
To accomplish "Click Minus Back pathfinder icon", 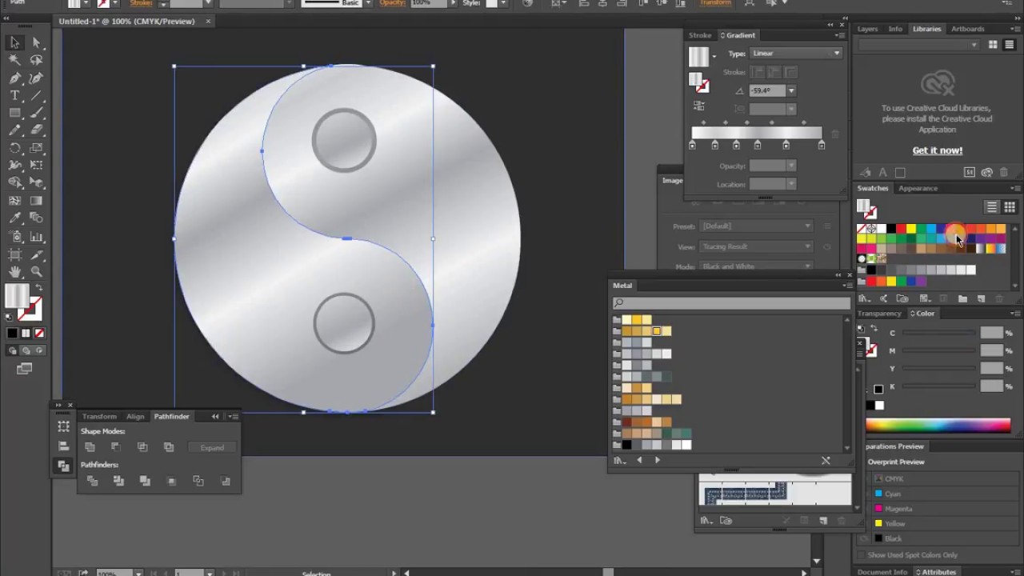I will click(x=225, y=481).
